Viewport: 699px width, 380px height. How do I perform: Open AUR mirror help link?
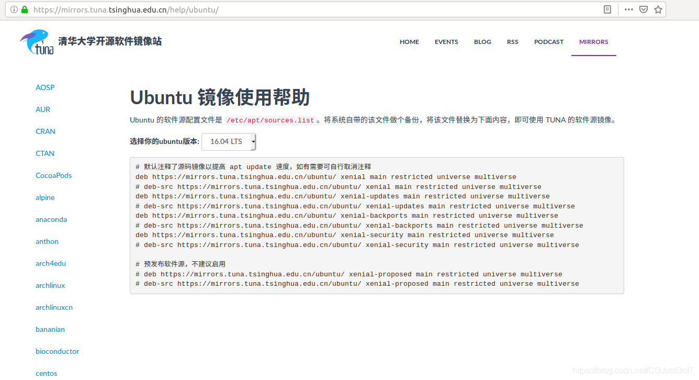point(43,109)
